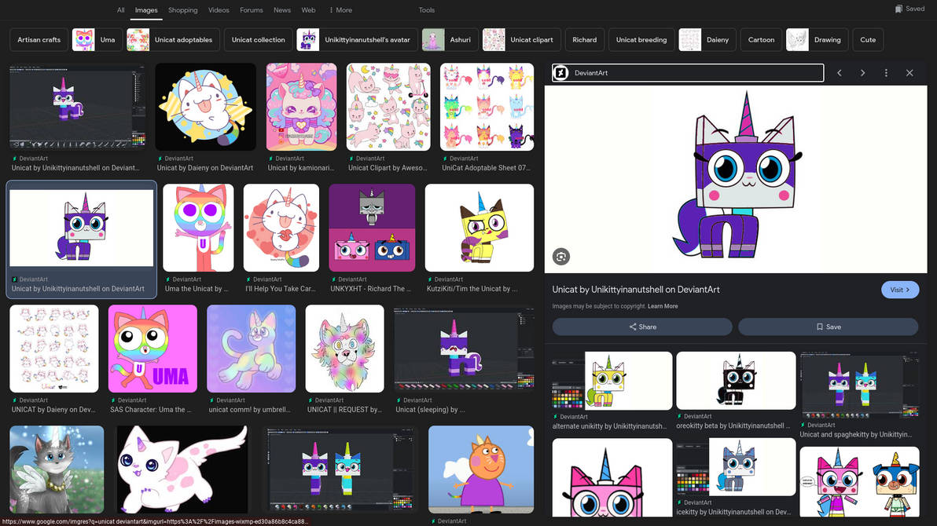Open the 'Uma the Unicat' result thumbnail
The height and width of the screenshot is (526, 937).
197,227
